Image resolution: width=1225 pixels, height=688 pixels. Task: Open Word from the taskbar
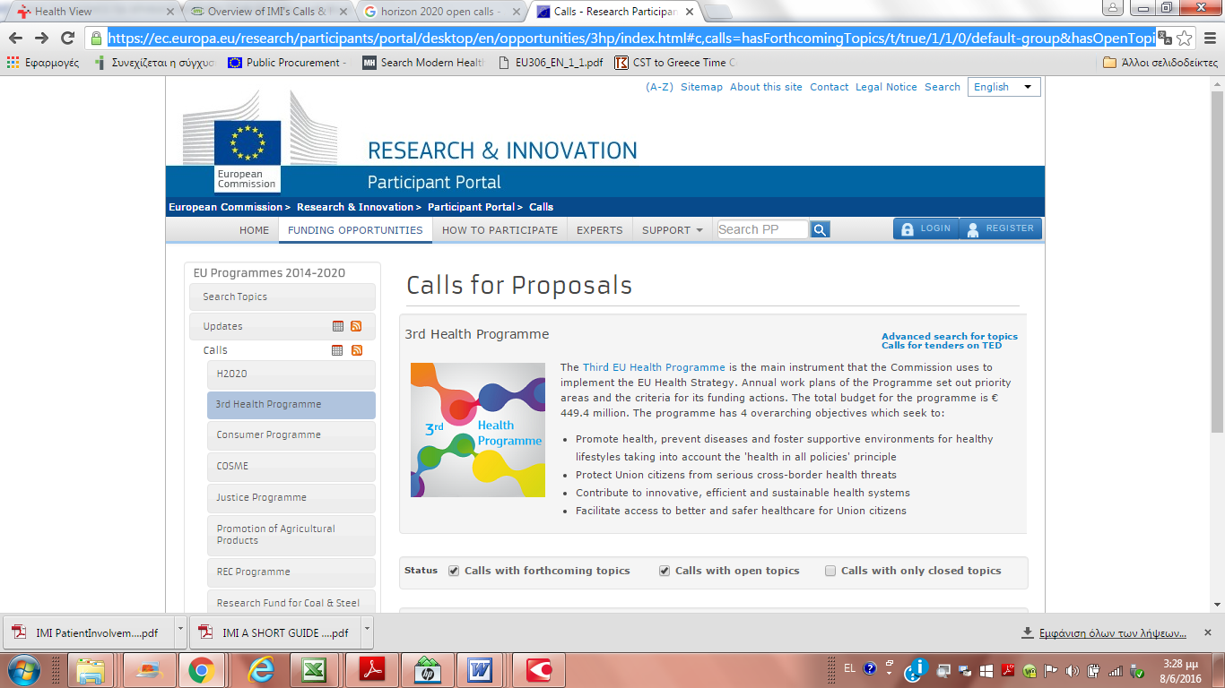click(x=480, y=669)
